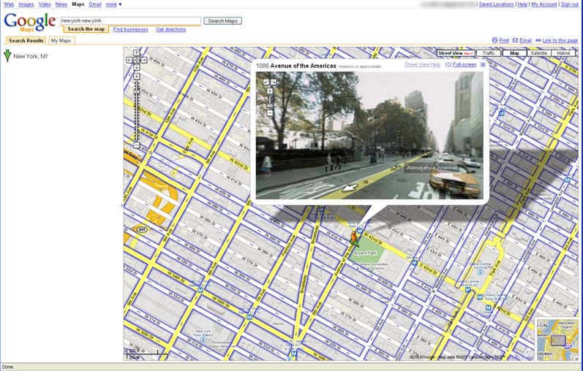
Task: Open the Get directions tab
Action: (170, 29)
